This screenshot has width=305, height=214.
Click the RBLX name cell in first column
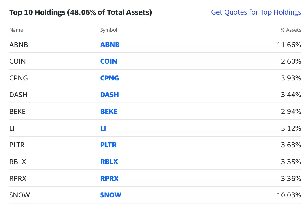(x=17, y=162)
